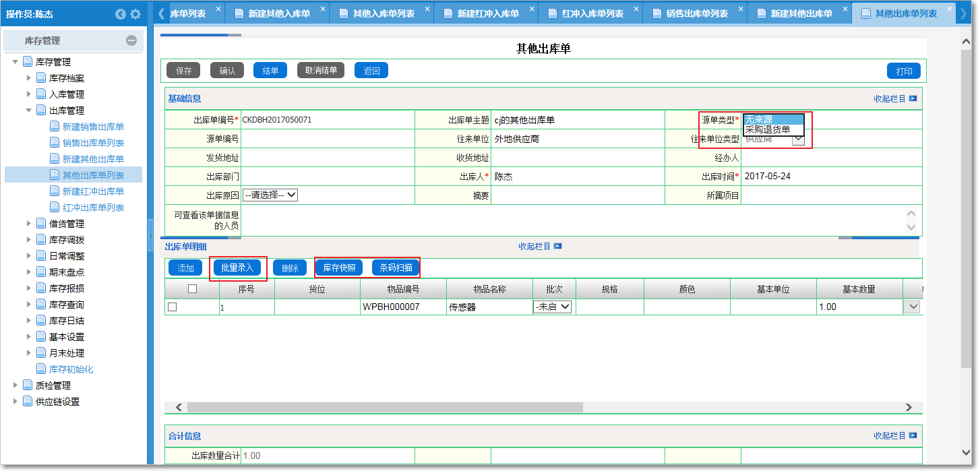The width and height of the screenshot is (978, 471).
Task: Click the 保存 button
Action: 183,71
